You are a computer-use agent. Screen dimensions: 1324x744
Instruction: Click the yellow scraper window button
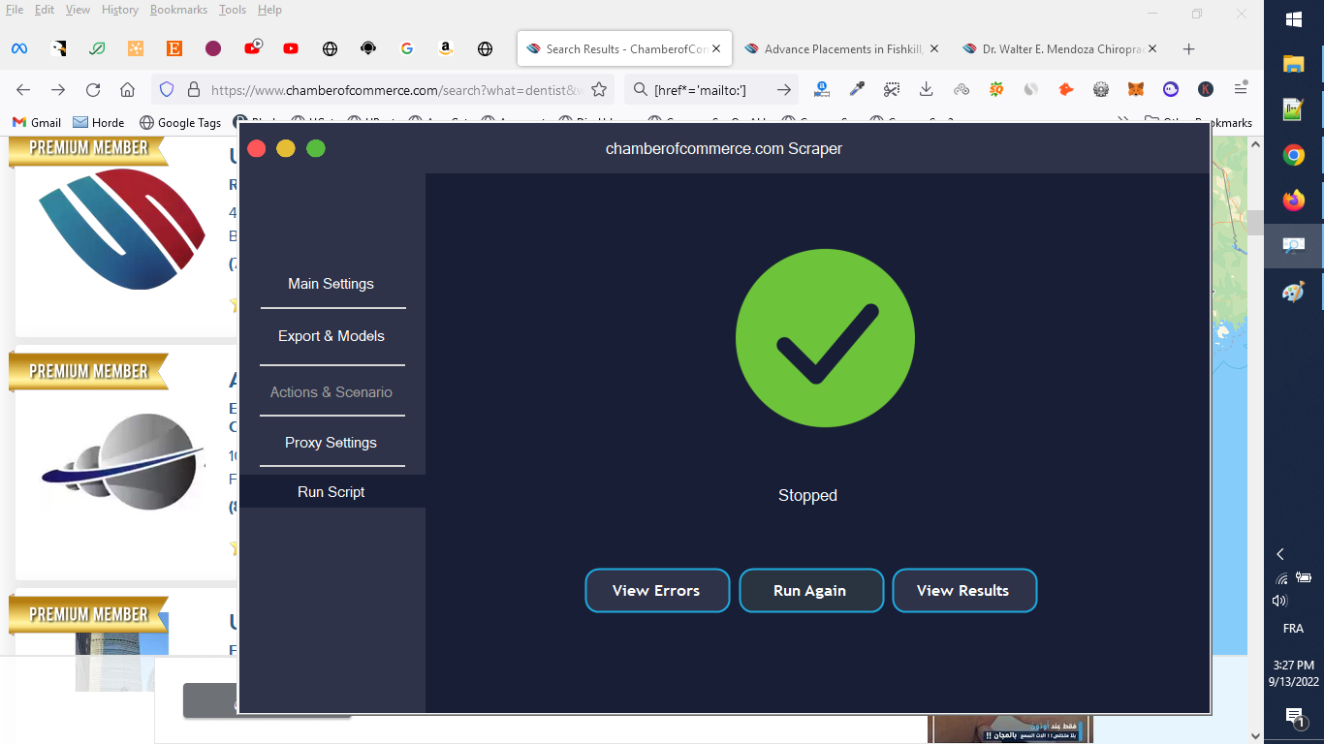point(286,148)
